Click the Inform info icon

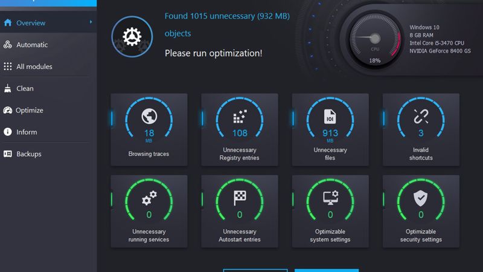pyautogui.click(x=8, y=132)
